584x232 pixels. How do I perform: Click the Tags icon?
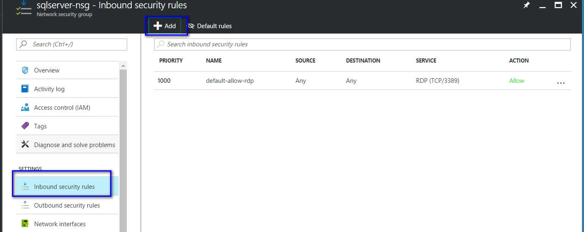click(25, 126)
